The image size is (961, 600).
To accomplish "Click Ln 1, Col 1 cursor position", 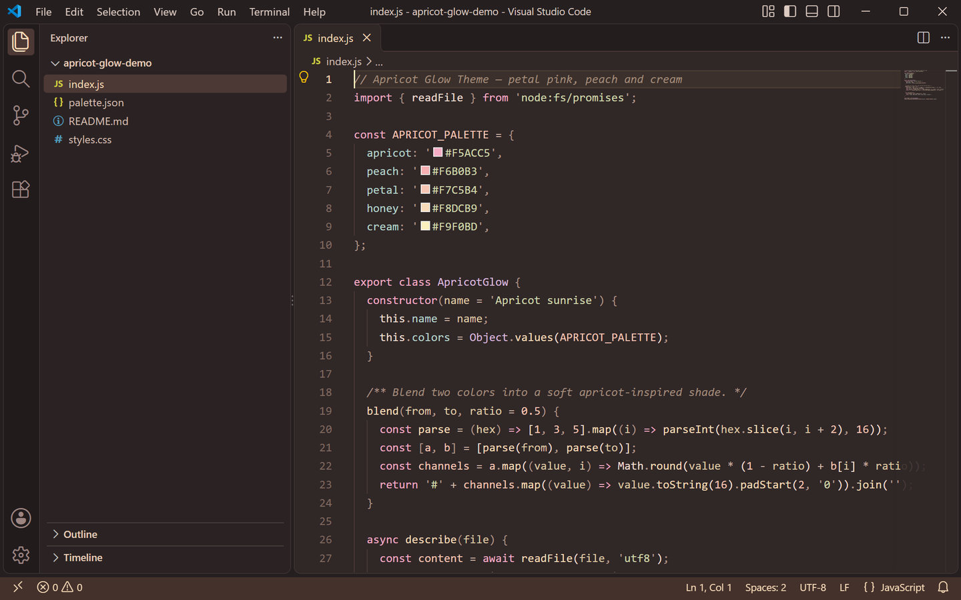I will pyautogui.click(x=709, y=587).
